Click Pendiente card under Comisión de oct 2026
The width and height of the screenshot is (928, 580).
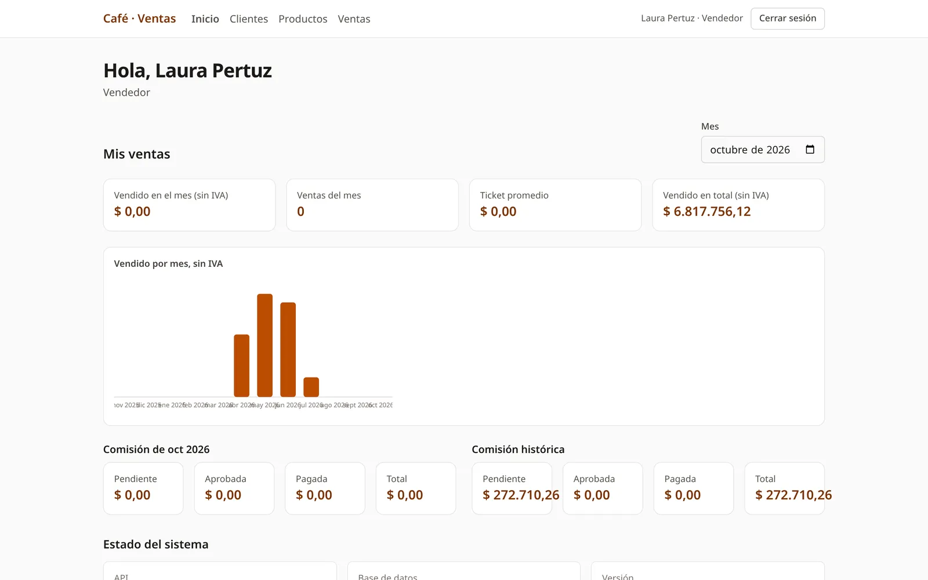click(143, 488)
